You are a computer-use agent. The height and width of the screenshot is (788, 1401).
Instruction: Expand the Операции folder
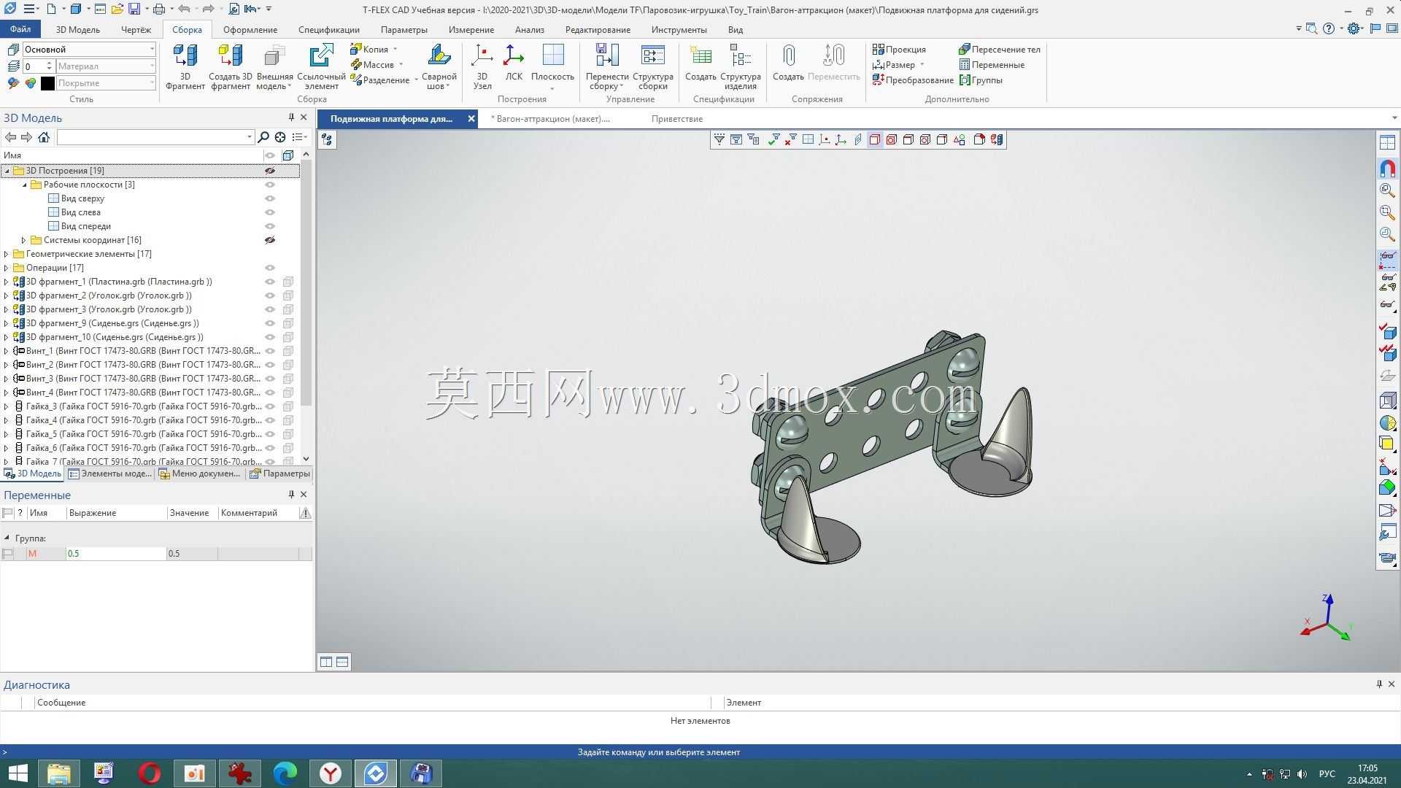pyautogui.click(x=7, y=268)
